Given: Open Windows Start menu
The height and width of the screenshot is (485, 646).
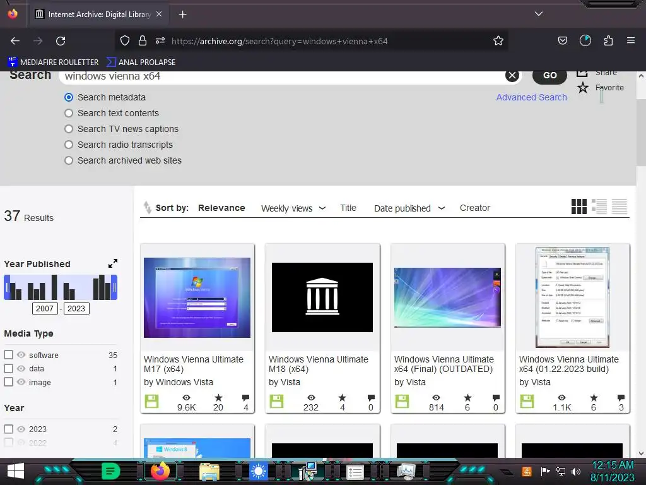Looking at the screenshot, I should [16, 471].
